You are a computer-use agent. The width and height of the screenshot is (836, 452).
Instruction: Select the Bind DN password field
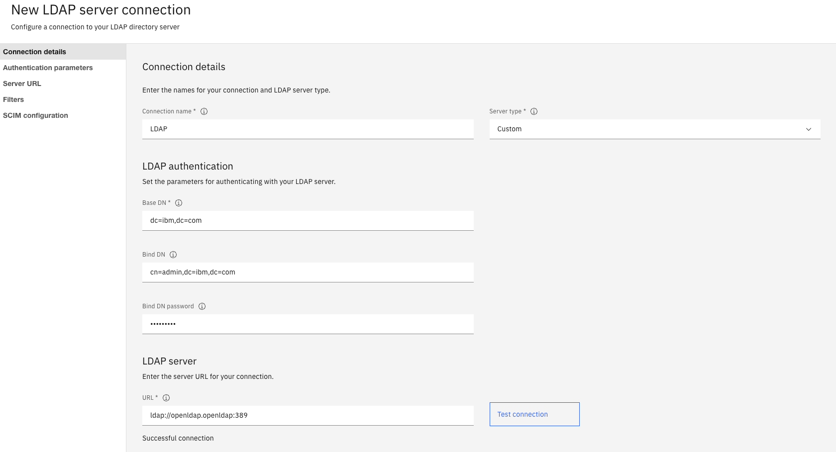click(308, 324)
